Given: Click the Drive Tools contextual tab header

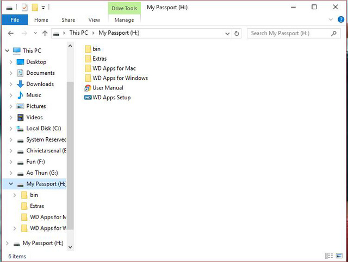Looking at the screenshot, I should click(125, 8).
